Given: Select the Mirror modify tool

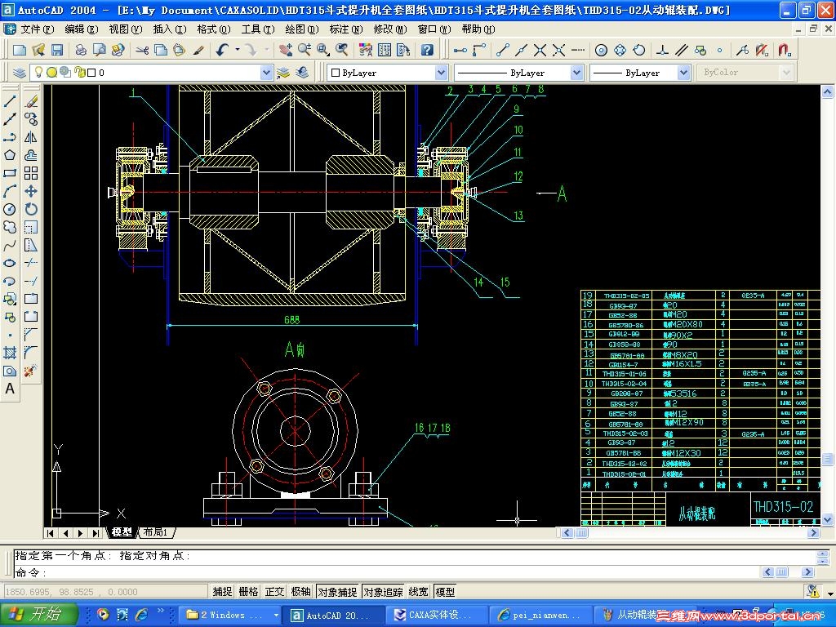Looking at the screenshot, I should [x=31, y=137].
